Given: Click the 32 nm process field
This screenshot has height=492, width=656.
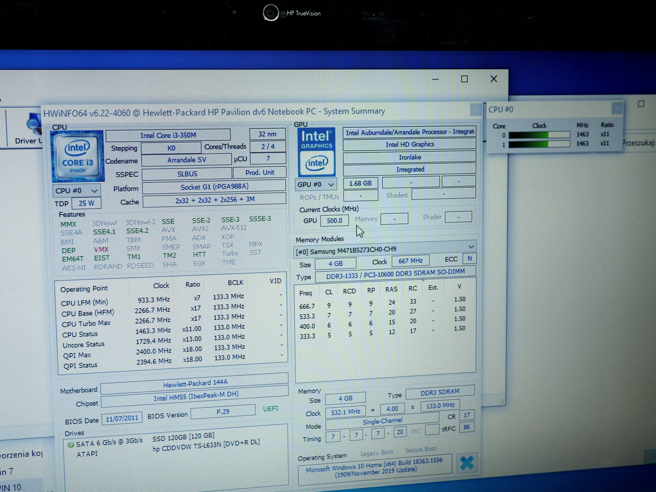Looking at the screenshot, I should pyautogui.click(x=268, y=134).
